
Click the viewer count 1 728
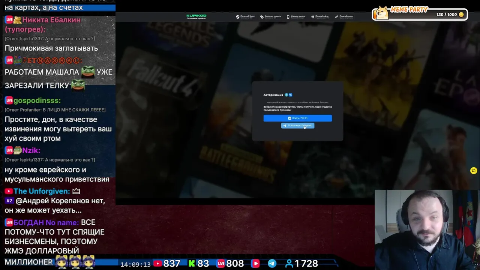[x=306, y=264]
